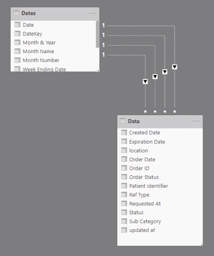Click the Data table header icon
This screenshot has width=214, height=256.
[x=123, y=121]
